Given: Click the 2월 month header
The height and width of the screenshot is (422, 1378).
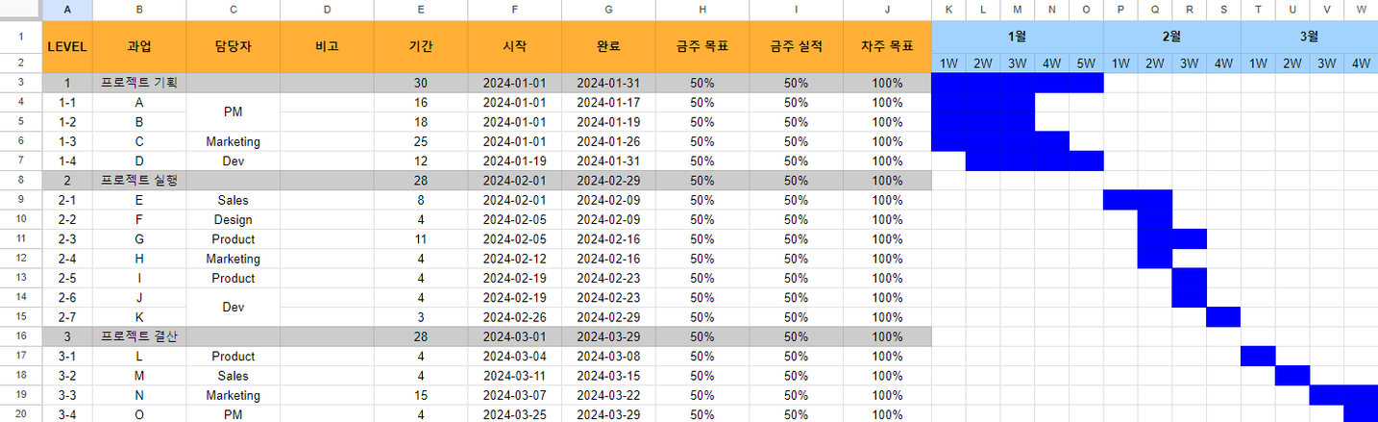Looking at the screenshot, I should pos(1172,37).
